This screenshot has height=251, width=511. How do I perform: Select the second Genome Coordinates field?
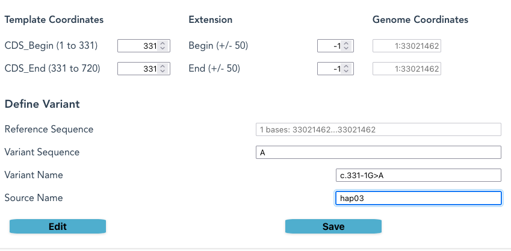[407, 69]
